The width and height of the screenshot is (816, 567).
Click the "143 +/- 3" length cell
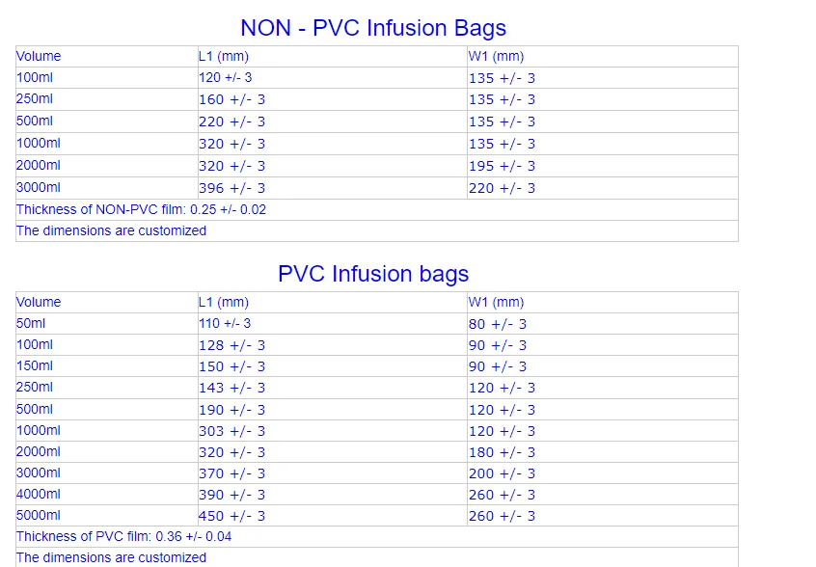coord(231,388)
